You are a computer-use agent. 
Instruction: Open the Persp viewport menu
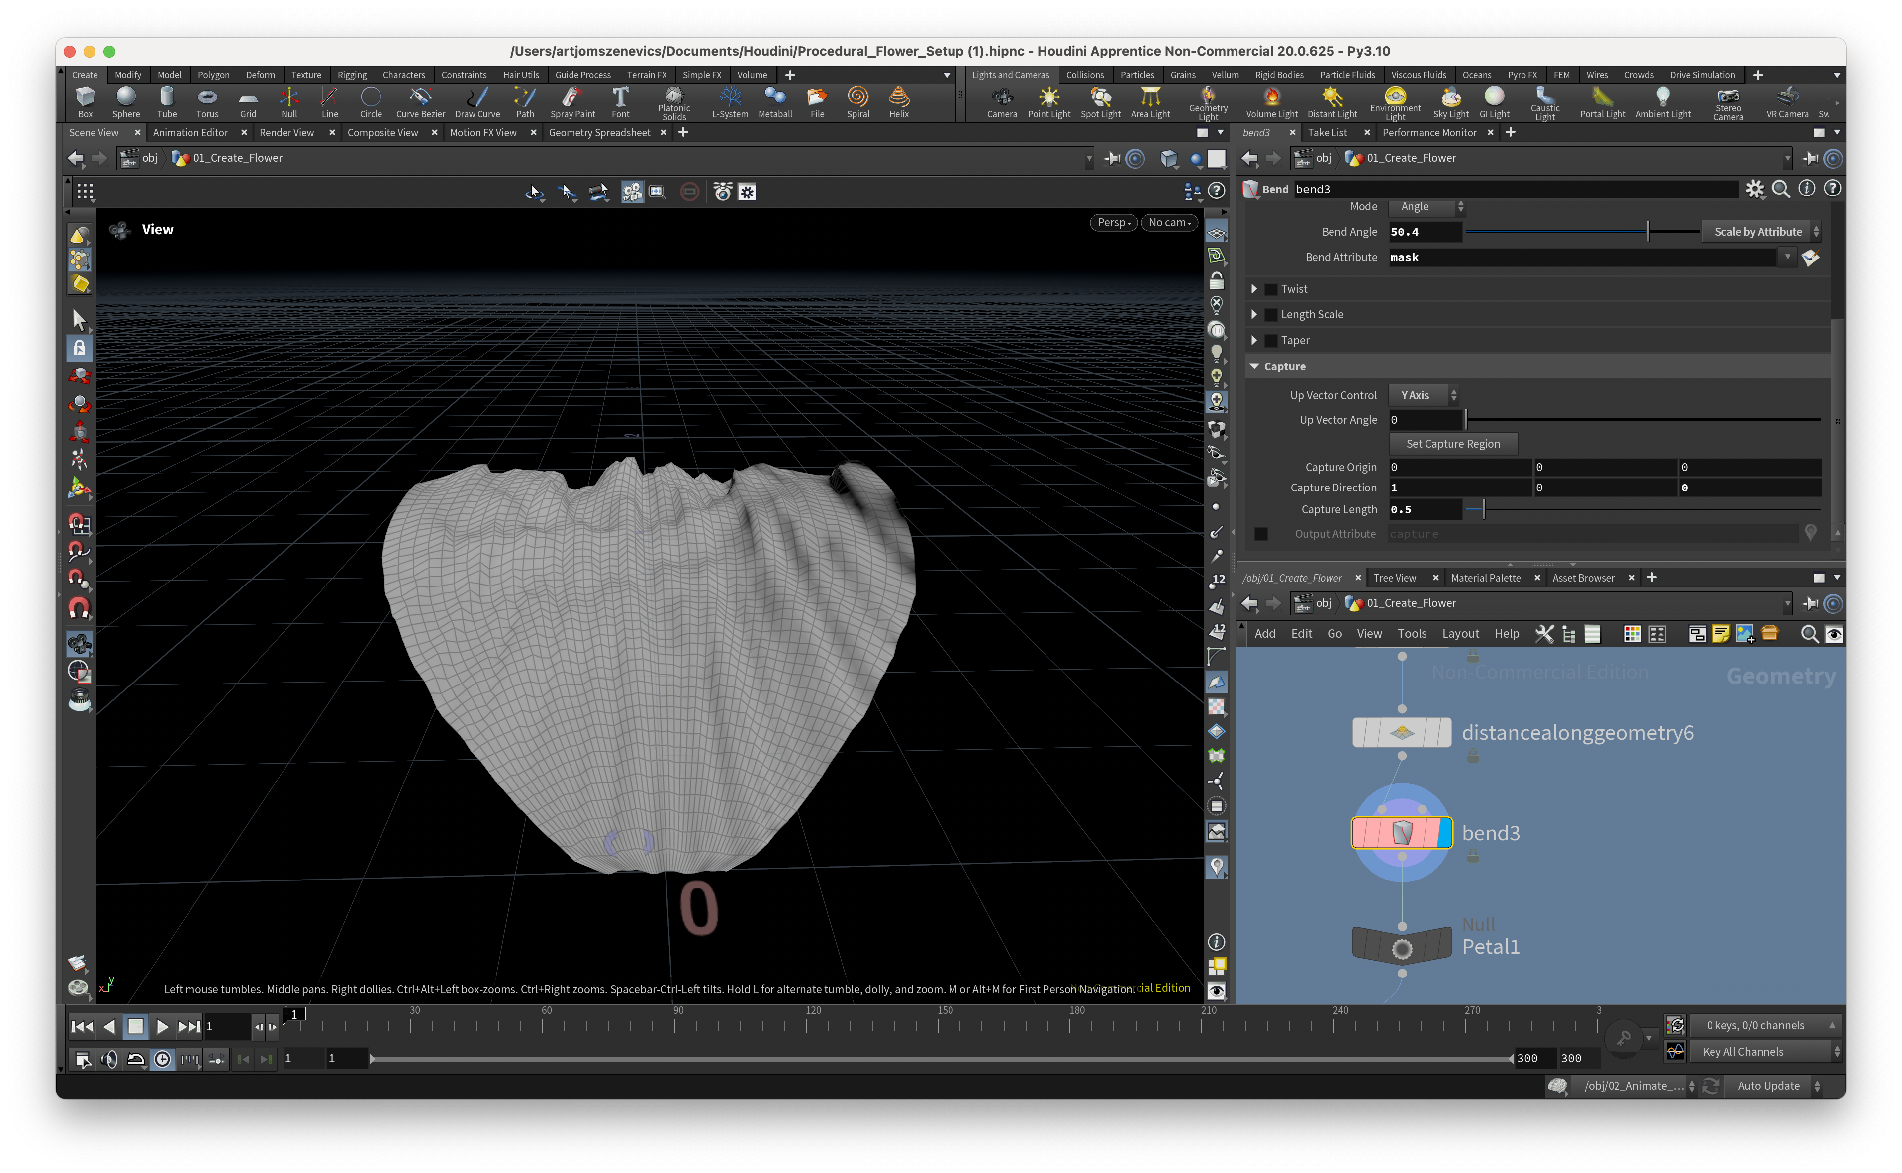[1113, 223]
